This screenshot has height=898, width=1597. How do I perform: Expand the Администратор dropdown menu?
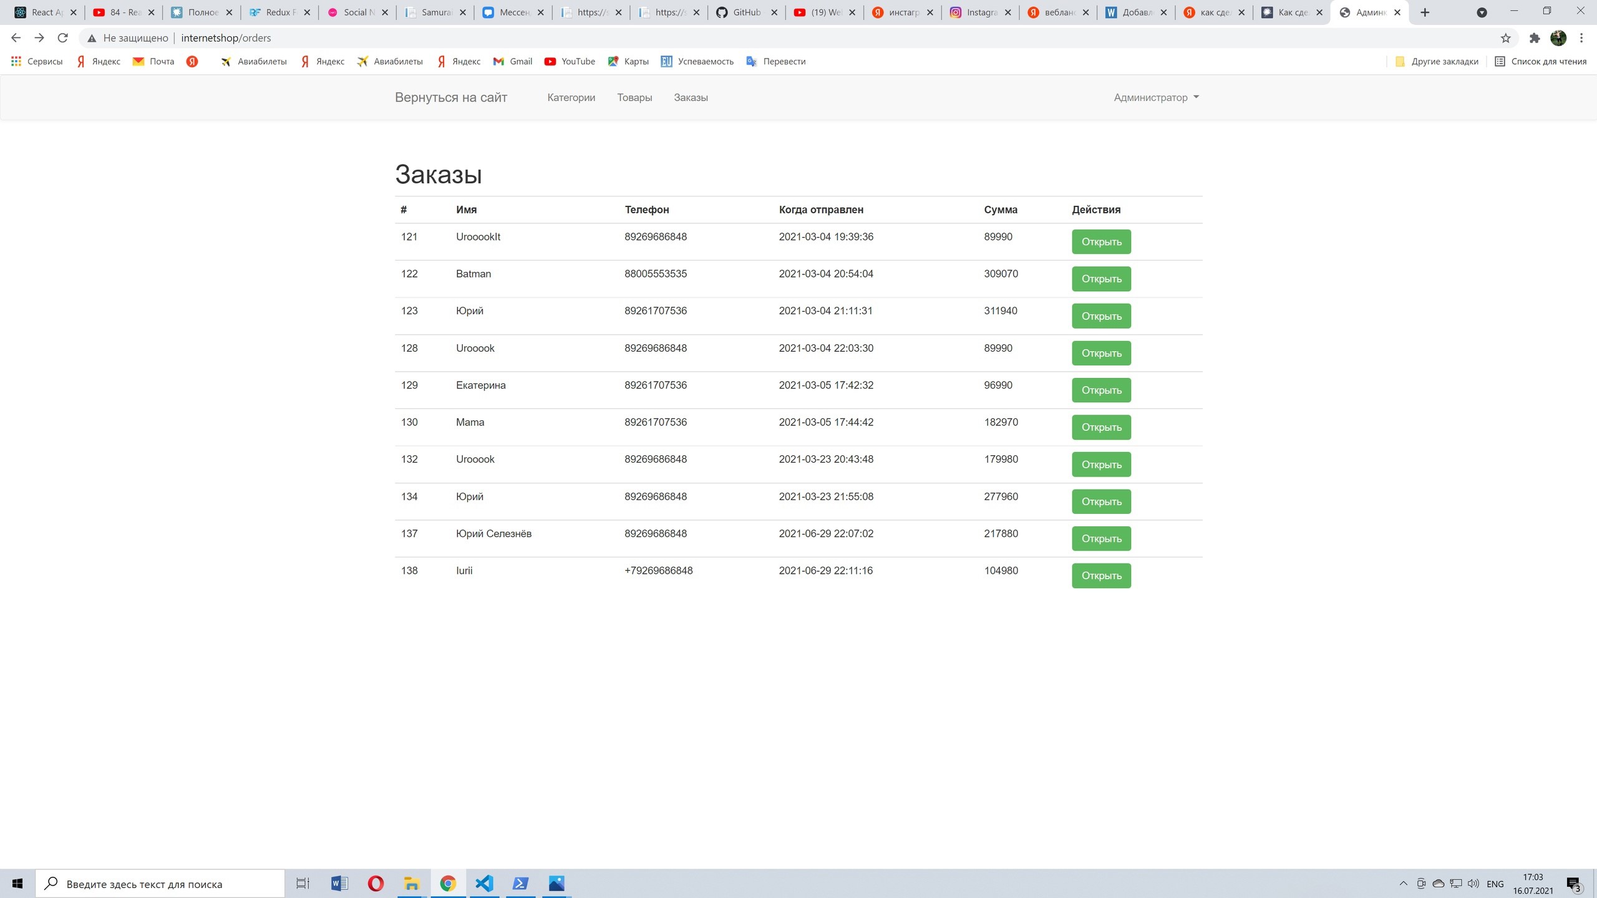point(1156,97)
